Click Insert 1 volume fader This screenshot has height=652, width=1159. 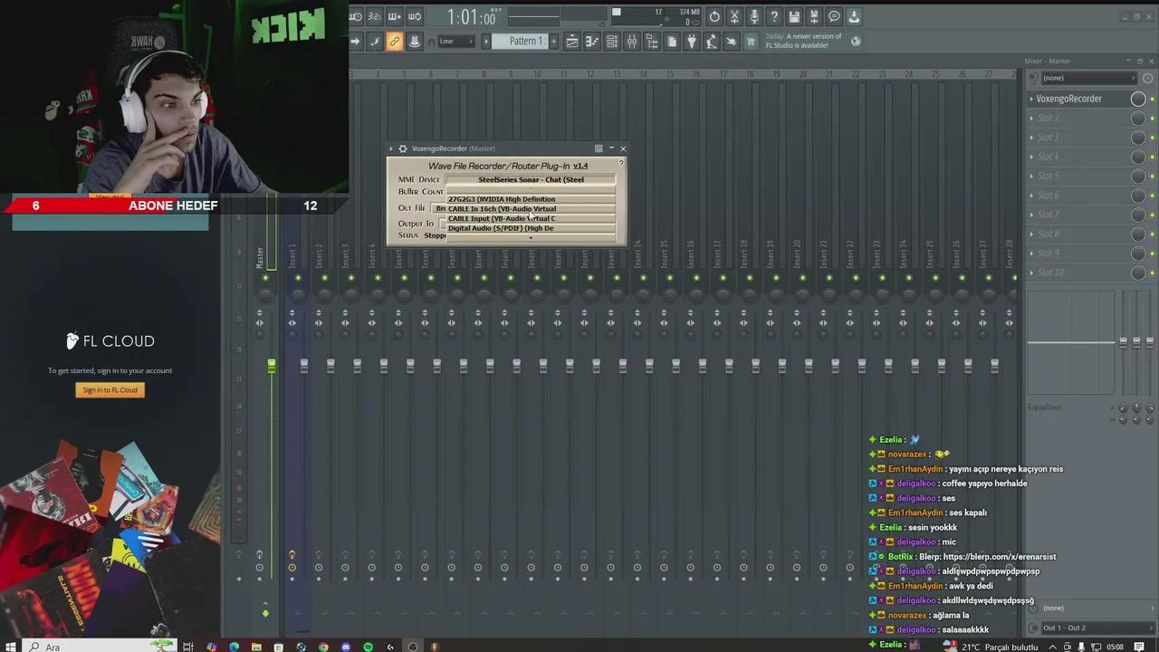(303, 366)
